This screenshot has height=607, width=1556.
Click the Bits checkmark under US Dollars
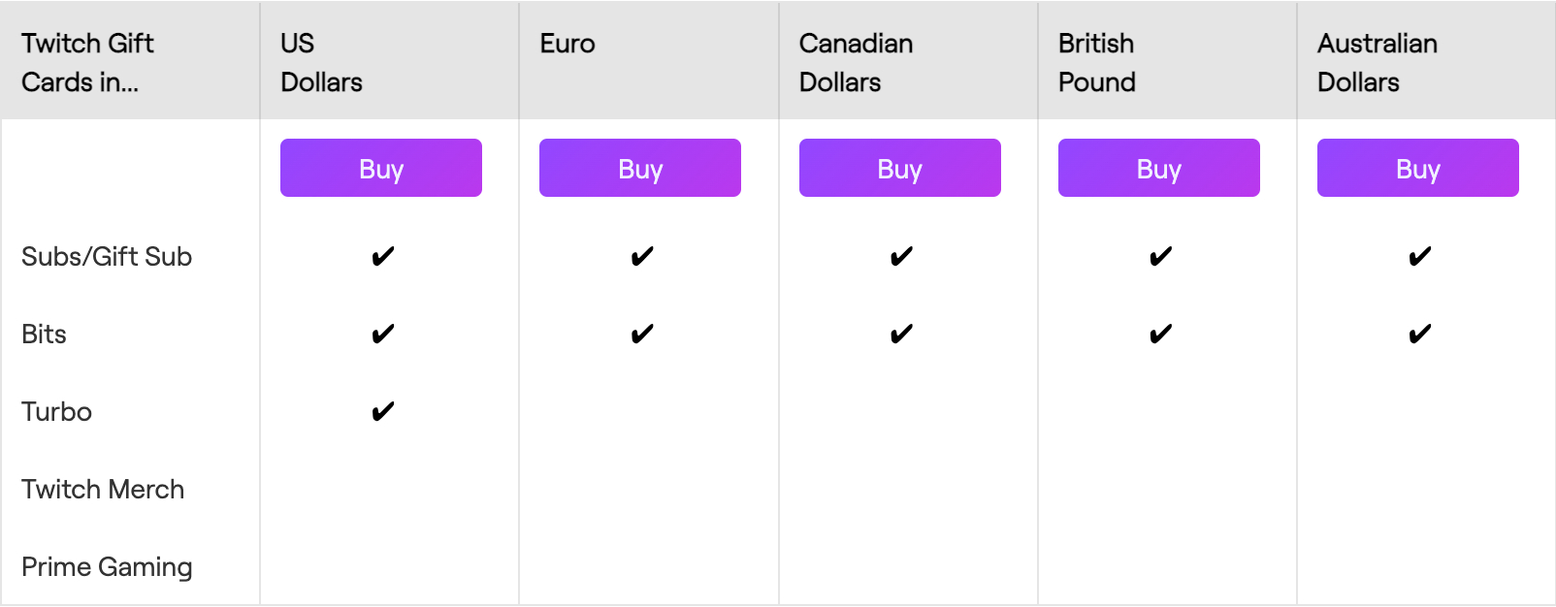383,335
